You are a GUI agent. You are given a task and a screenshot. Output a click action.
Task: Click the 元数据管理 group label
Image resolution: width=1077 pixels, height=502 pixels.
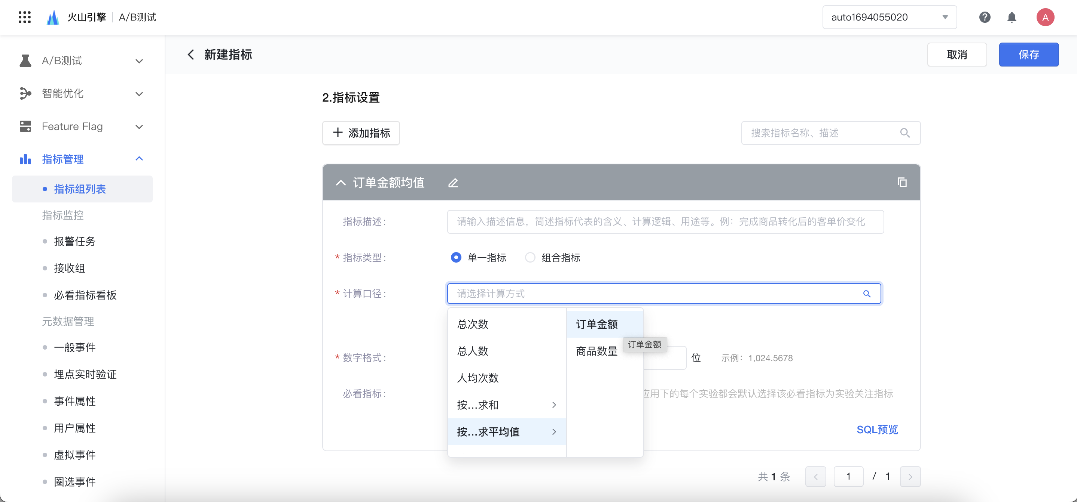[x=68, y=321]
